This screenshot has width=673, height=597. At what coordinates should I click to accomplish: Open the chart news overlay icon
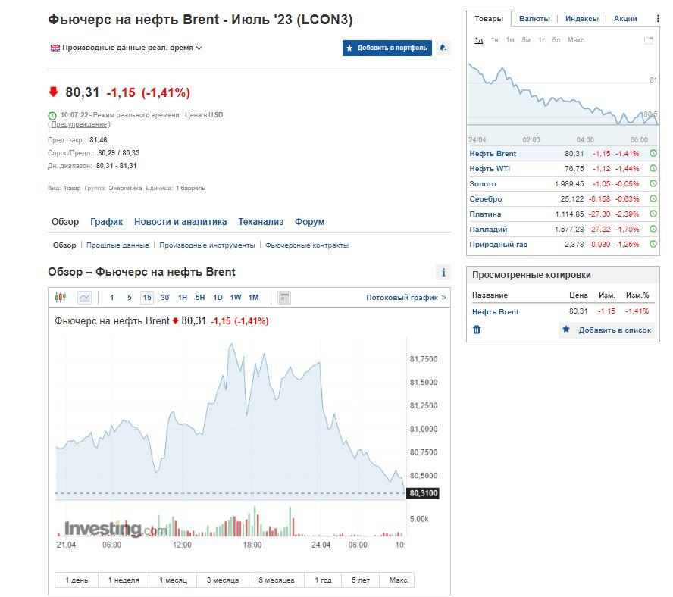coord(284,298)
